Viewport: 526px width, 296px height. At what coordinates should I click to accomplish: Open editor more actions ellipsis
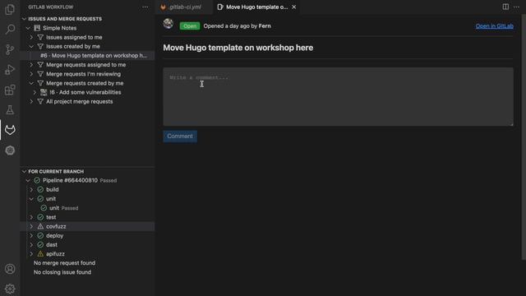pyautogui.click(x=516, y=7)
